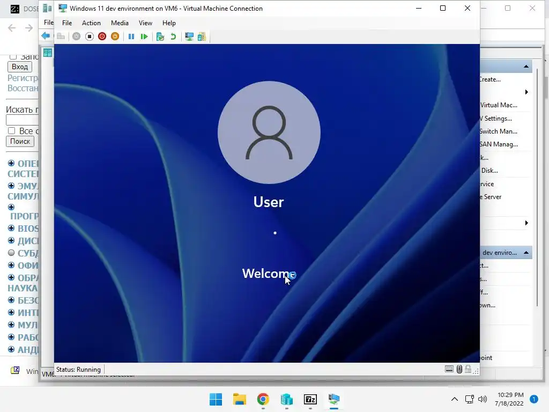This screenshot has height=412, width=549.
Task: Click Virtual Mac... action in Hyper-V Manager
Action: pyautogui.click(x=499, y=105)
